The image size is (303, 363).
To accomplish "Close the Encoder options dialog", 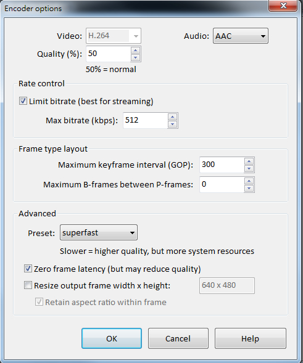I will click(x=283, y=6).
